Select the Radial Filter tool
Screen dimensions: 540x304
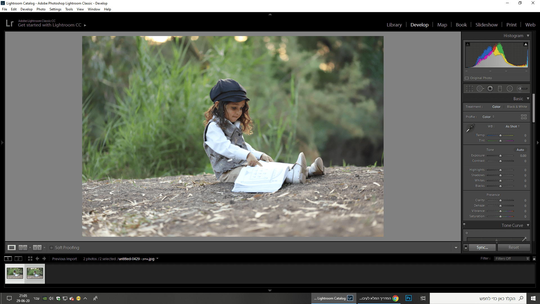[510, 89]
